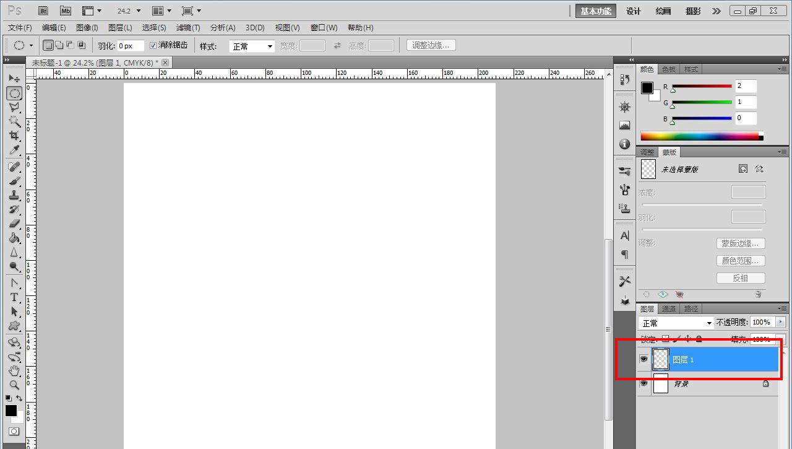
Task: Open the 图层(L) menu
Action: pos(120,27)
